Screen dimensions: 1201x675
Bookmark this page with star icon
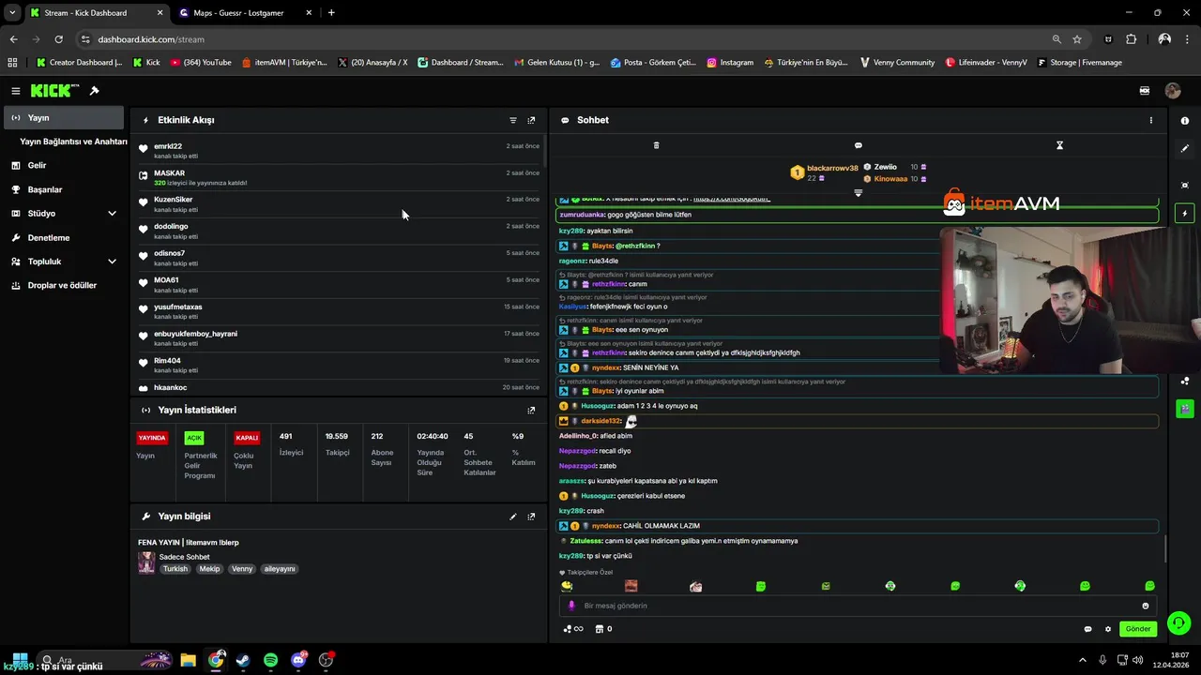[x=1077, y=39]
